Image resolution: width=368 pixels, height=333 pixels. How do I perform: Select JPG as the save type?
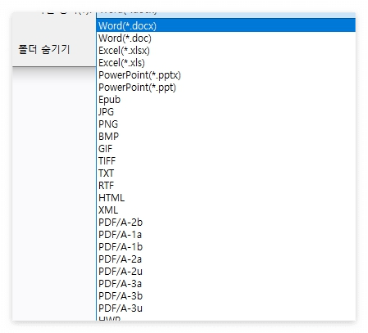pos(226,112)
